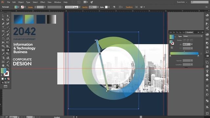Open the Object menu
Screen dimensions: 210x118
point(21,2)
